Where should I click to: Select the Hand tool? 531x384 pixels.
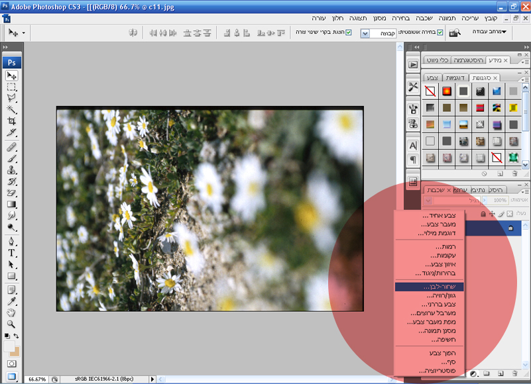point(11,312)
